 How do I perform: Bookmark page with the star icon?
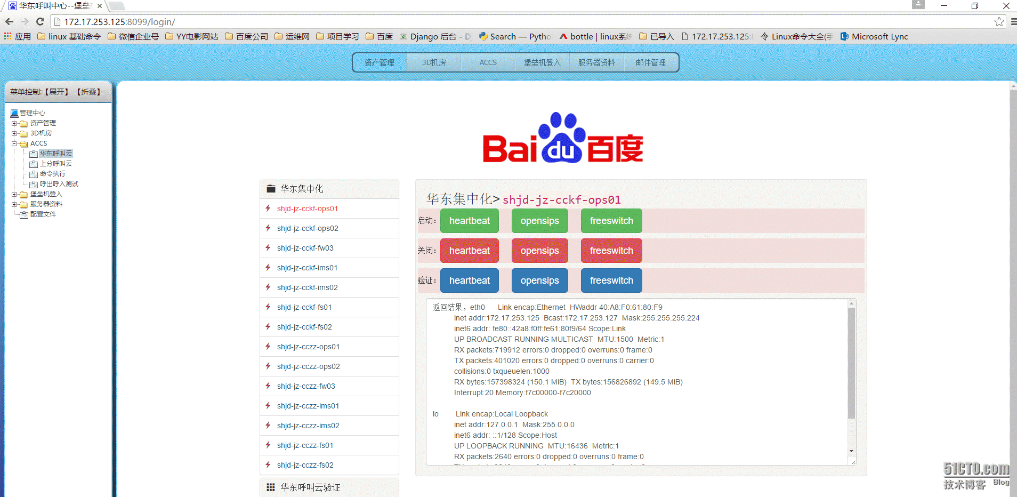tap(999, 22)
